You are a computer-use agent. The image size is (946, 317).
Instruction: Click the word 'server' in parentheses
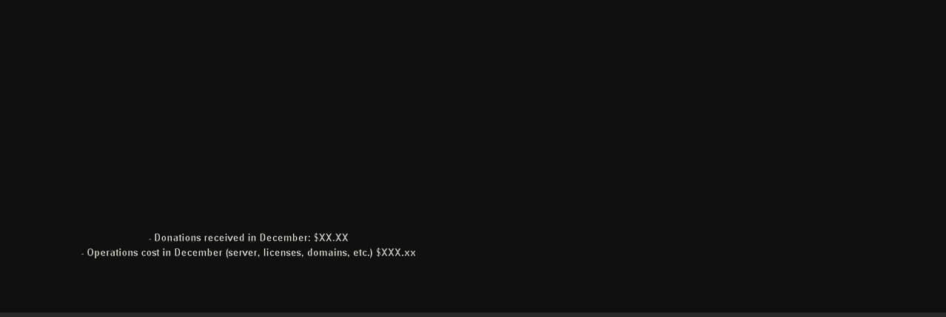tap(244, 253)
